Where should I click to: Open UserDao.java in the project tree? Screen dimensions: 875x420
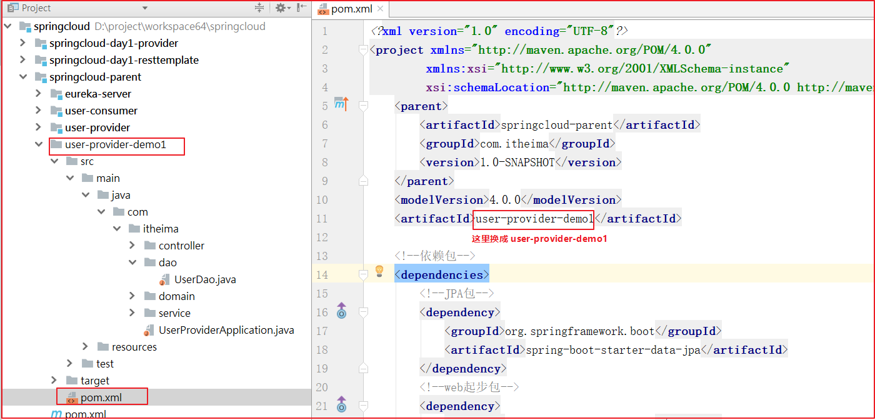(204, 279)
